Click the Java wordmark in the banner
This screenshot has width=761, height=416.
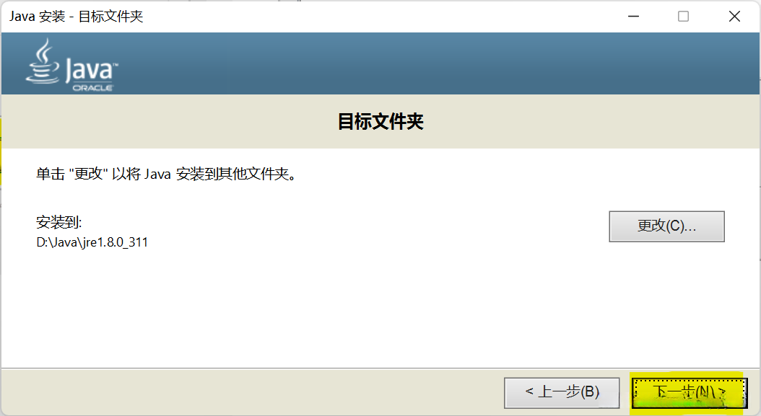91,71
